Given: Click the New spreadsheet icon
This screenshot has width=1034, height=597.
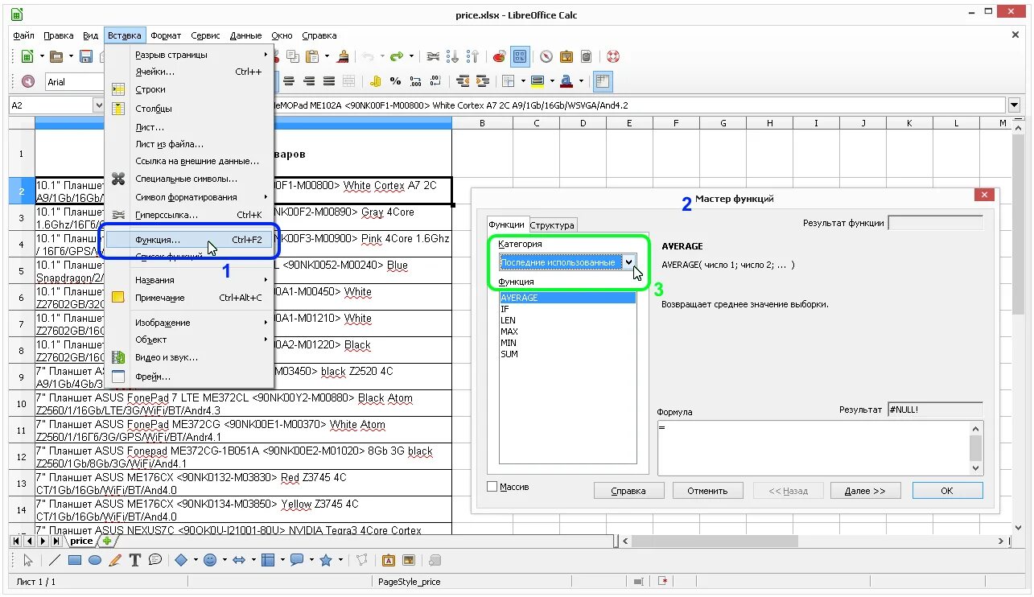Looking at the screenshot, I should tap(27, 56).
